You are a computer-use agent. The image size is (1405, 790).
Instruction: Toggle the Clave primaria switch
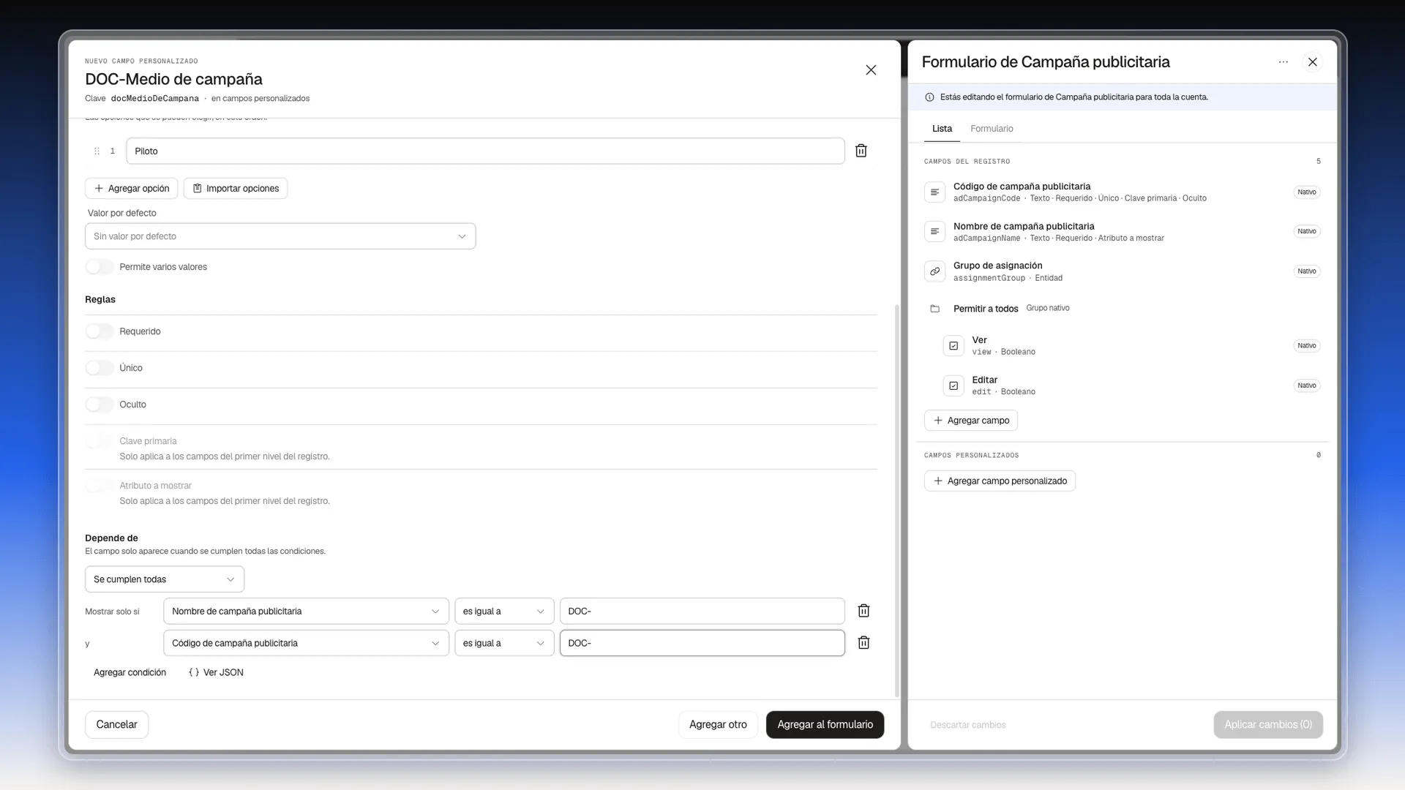(x=100, y=441)
